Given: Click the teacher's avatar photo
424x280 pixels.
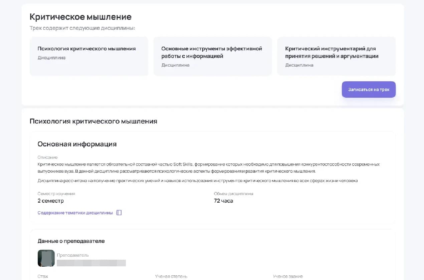Looking at the screenshot, I should [46, 258].
